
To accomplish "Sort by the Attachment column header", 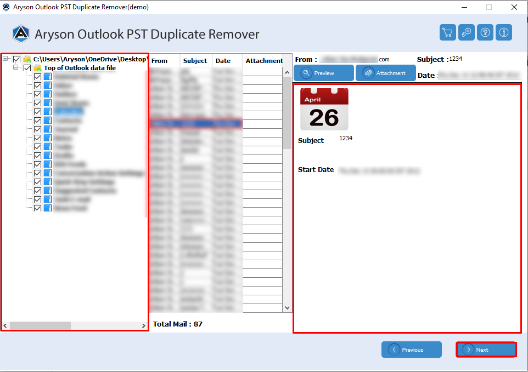I will pos(263,61).
